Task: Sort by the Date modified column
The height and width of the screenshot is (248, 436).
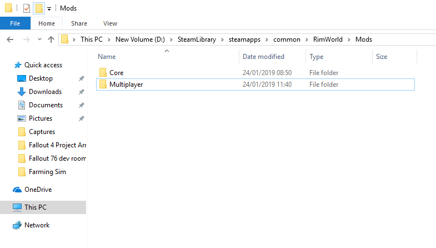Action: 263,57
